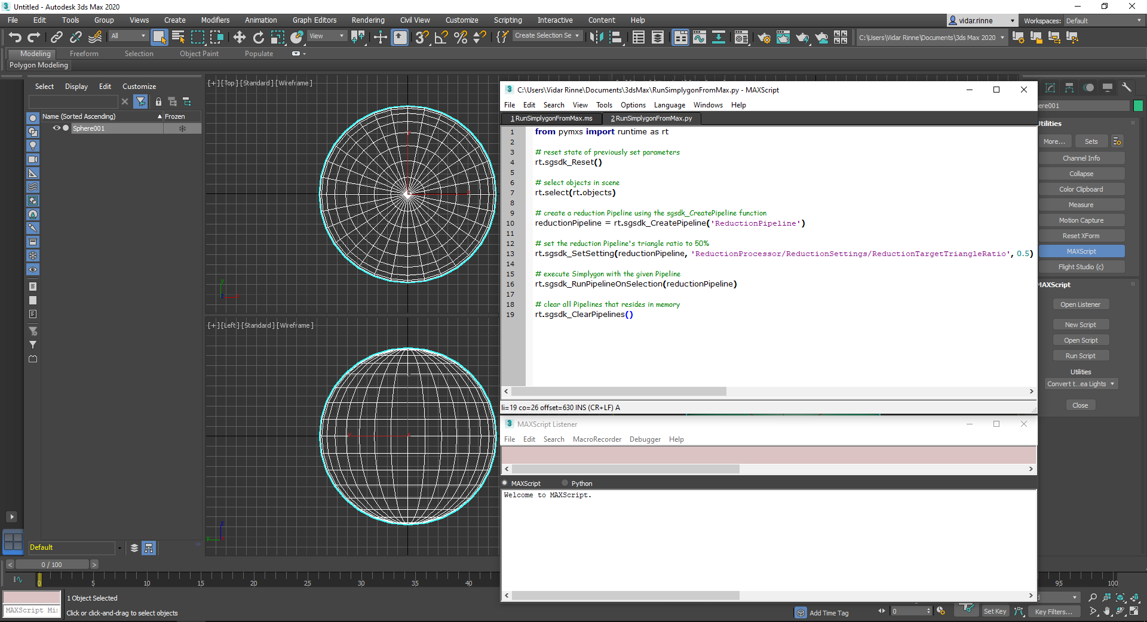Viewport: 1147px width, 622px height.
Task: Toggle Angle Snap in the toolbar
Action: (441, 38)
